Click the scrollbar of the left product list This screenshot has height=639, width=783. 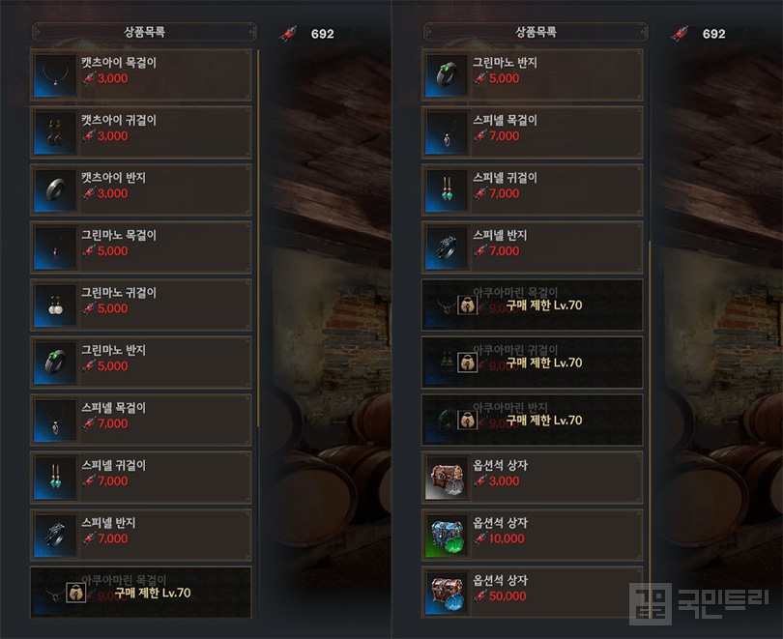(x=258, y=238)
